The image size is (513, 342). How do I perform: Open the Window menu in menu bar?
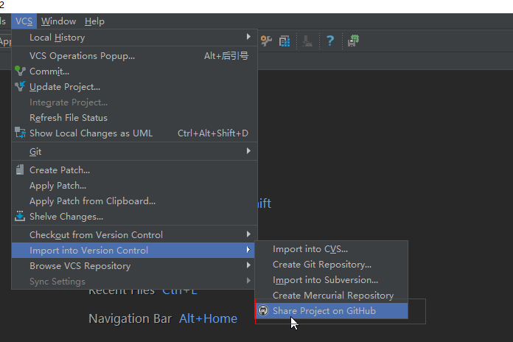(x=58, y=21)
